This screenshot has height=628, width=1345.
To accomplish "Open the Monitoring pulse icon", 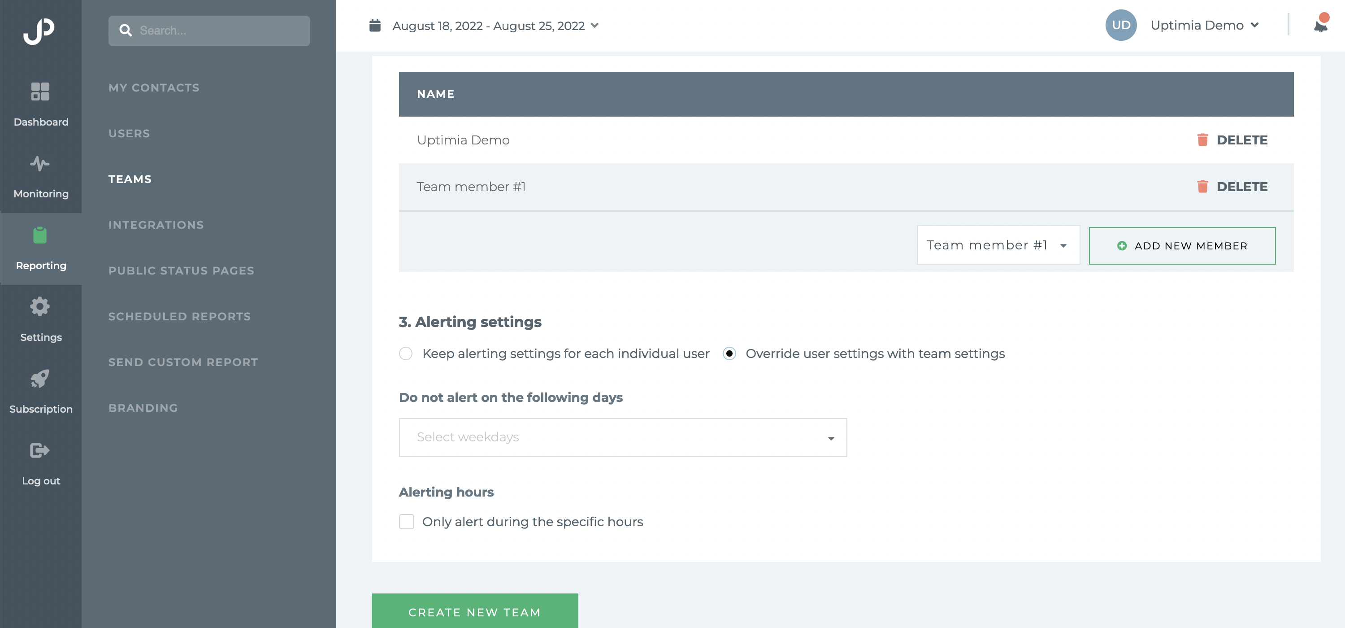I will [40, 164].
